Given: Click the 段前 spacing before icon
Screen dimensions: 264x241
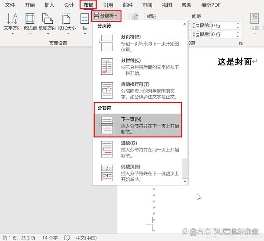Looking at the screenshot, I should click(196, 25).
